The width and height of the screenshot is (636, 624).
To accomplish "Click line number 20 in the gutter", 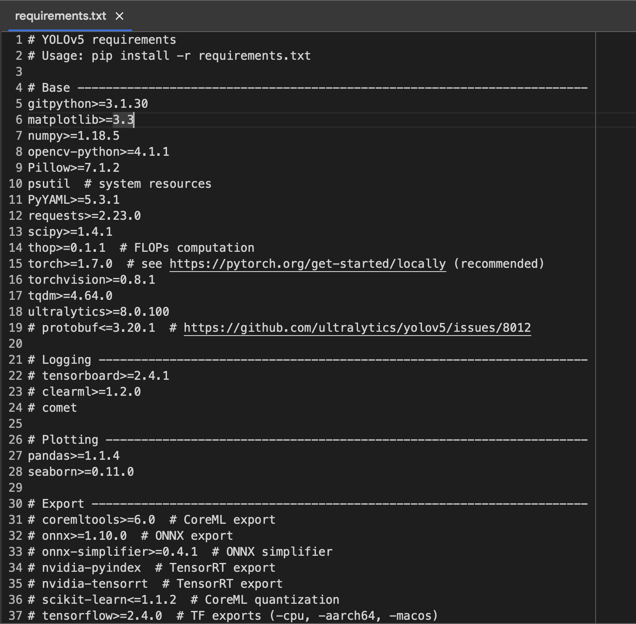I will [x=16, y=344].
